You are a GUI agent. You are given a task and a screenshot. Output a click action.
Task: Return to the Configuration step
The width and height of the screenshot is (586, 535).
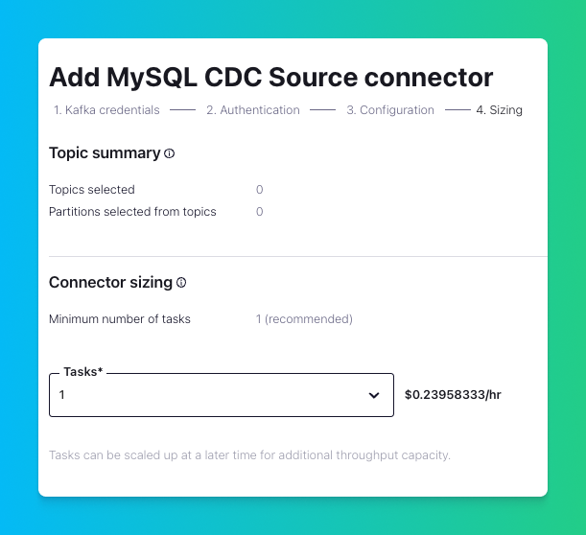point(390,110)
